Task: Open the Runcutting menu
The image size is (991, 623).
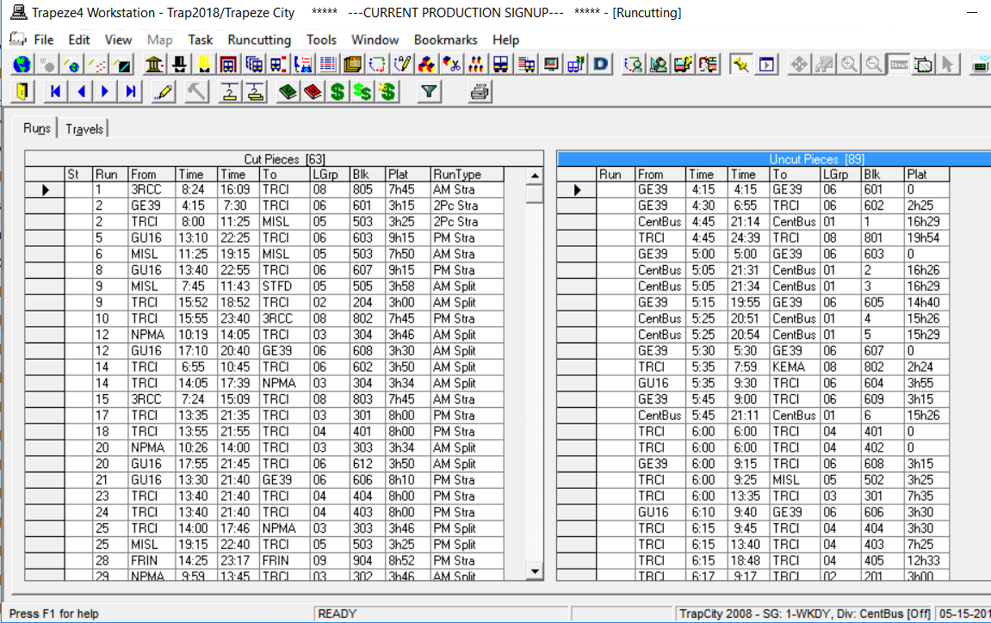Action: [258, 40]
